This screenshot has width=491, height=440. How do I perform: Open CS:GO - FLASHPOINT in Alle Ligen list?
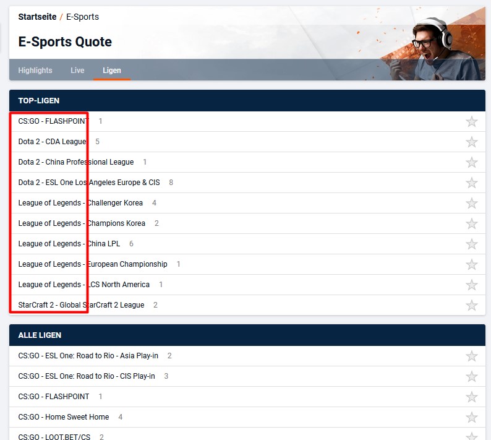pos(54,397)
